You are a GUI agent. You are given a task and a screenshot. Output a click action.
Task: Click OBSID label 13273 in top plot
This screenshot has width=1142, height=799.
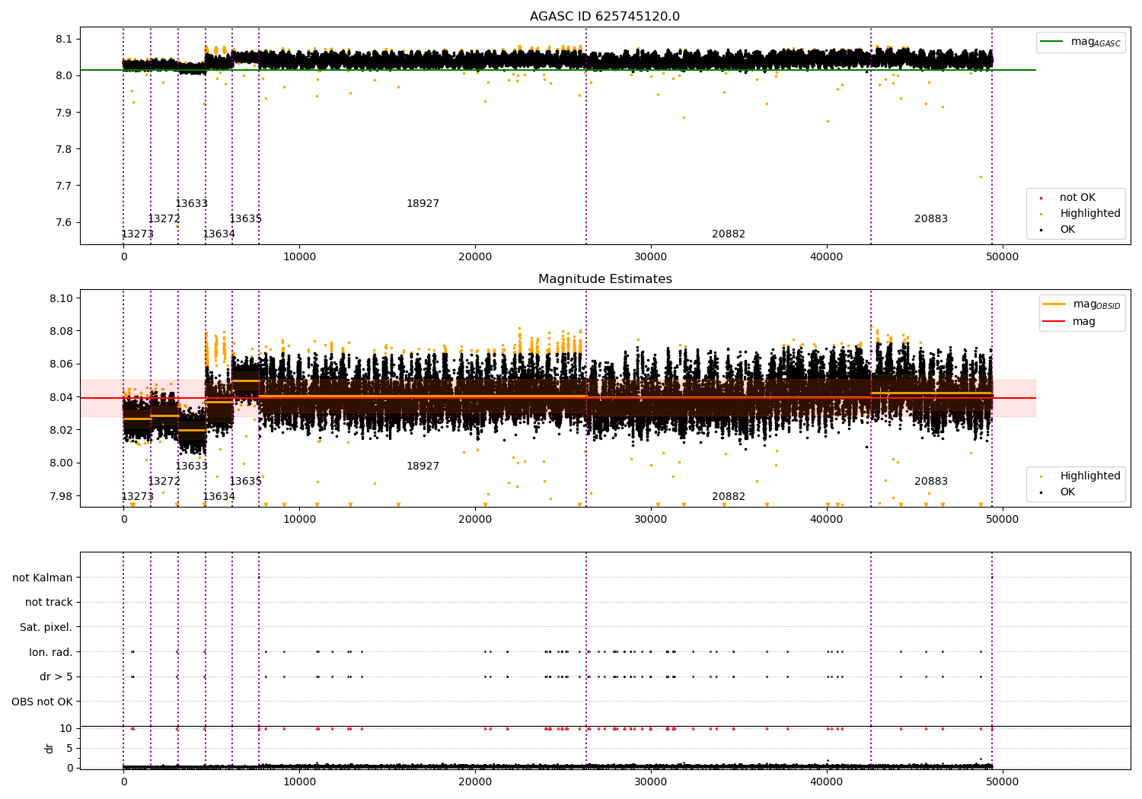pyautogui.click(x=138, y=234)
